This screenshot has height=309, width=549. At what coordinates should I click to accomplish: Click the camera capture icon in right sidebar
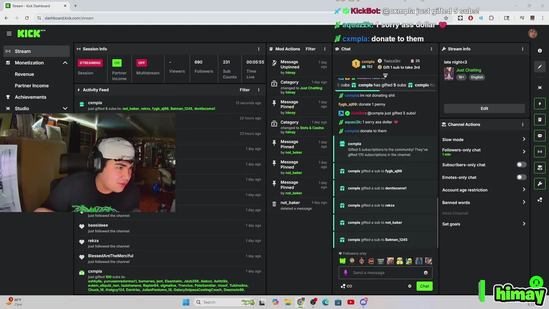pyautogui.click(x=540, y=88)
